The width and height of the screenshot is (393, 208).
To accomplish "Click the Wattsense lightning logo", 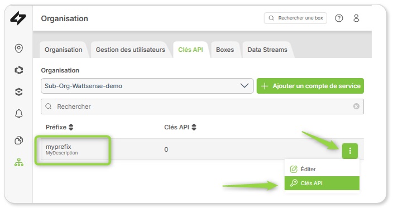I will coord(18,18).
